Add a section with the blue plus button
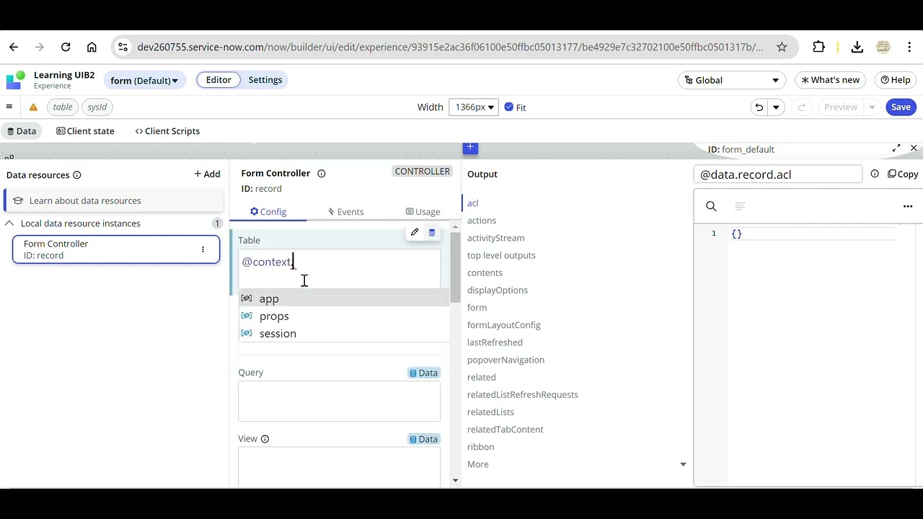 coord(470,148)
